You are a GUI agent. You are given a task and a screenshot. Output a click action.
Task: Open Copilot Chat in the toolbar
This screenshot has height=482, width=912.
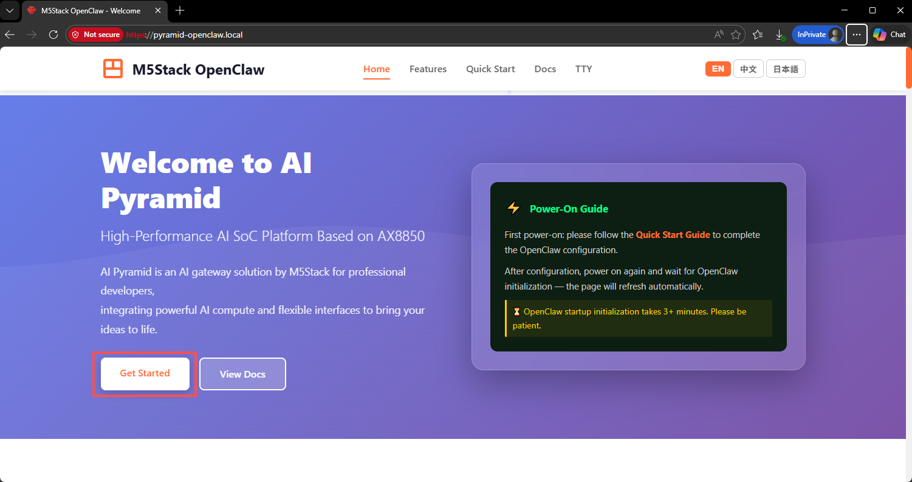point(890,35)
